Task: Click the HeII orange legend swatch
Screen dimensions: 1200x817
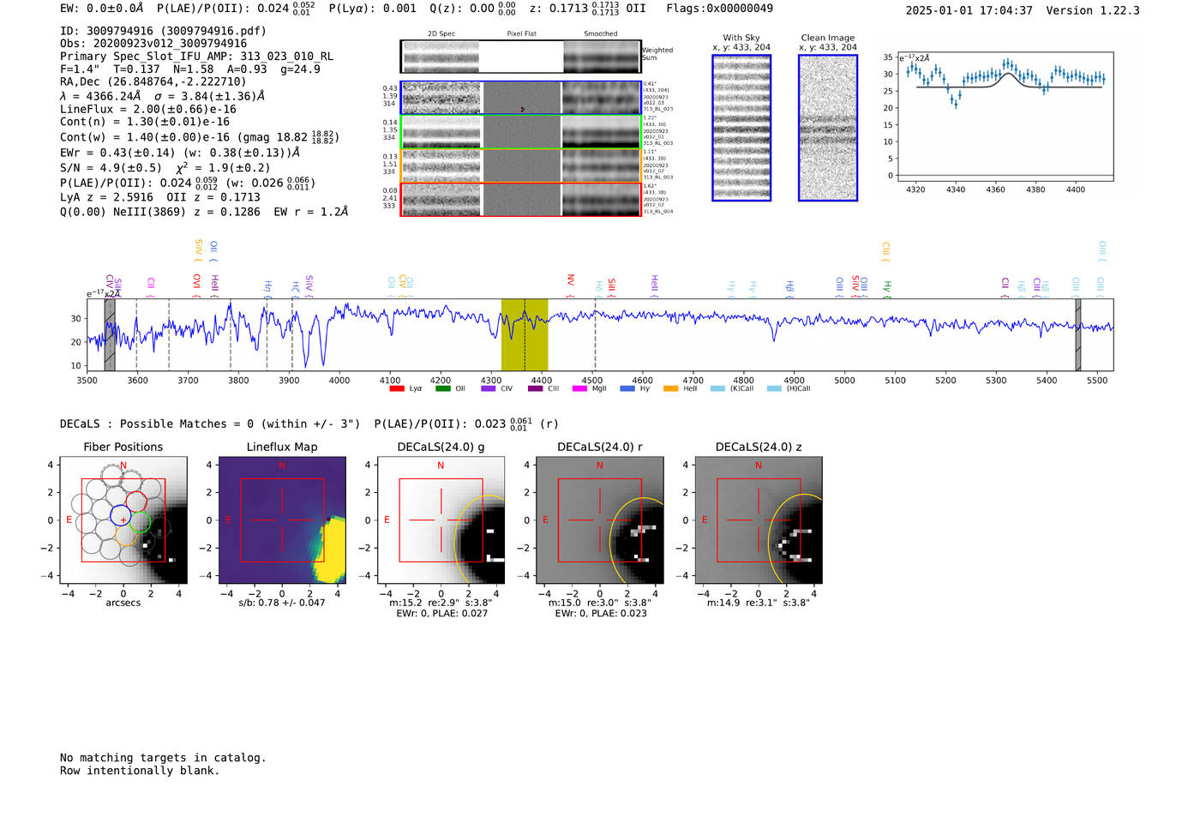Action: [x=670, y=388]
